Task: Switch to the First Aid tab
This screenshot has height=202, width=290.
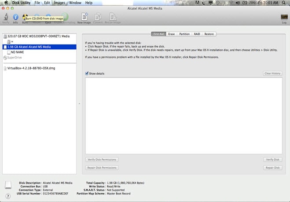Action: pos(158,34)
